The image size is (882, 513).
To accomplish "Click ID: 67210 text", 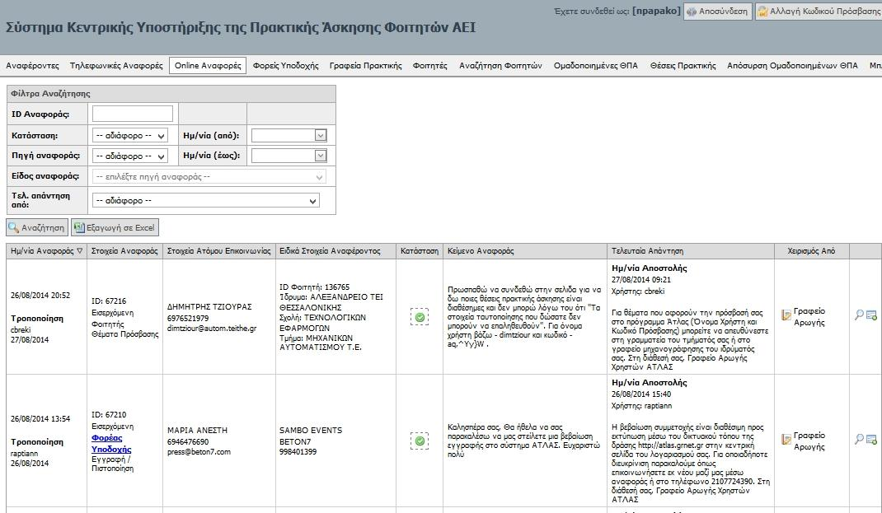I will coord(109,415).
